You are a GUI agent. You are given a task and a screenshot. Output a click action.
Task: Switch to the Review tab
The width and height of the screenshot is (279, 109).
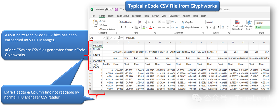click(156, 16)
